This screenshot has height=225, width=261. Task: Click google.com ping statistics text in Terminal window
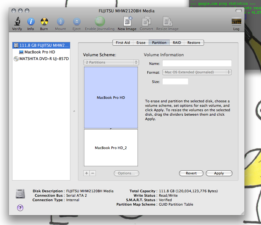[223, 3]
